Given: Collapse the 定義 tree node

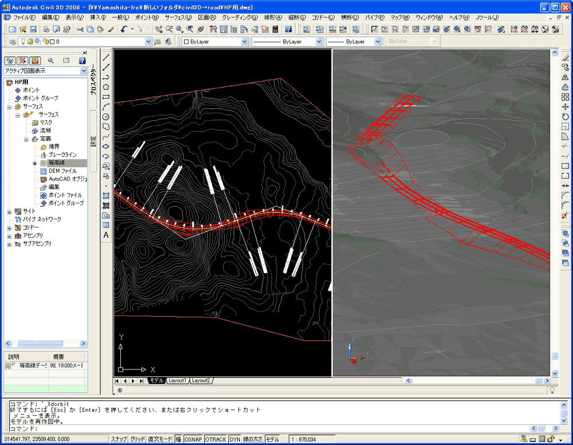Looking at the screenshot, I should coord(26,139).
